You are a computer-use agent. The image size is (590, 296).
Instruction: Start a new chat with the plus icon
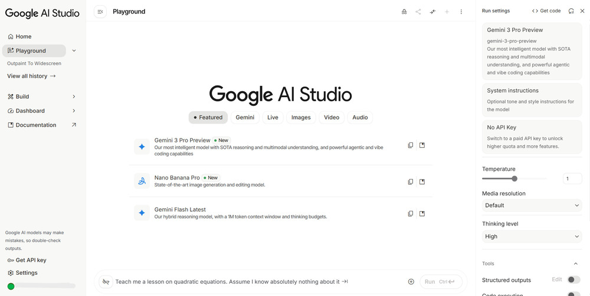coord(447,12)
